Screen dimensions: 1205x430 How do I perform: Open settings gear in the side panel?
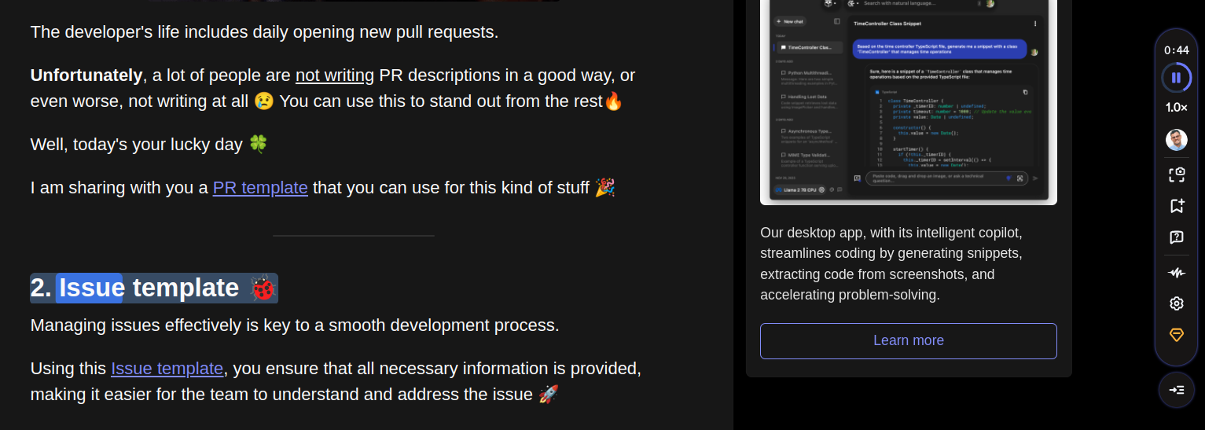tap(1176, 303)
